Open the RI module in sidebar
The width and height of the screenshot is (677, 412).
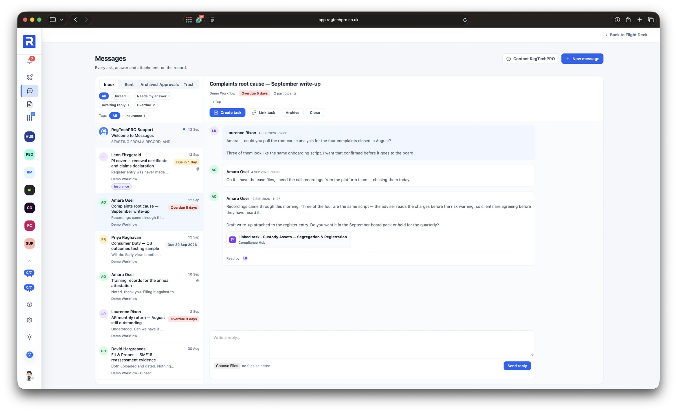(x=30, y=190)
